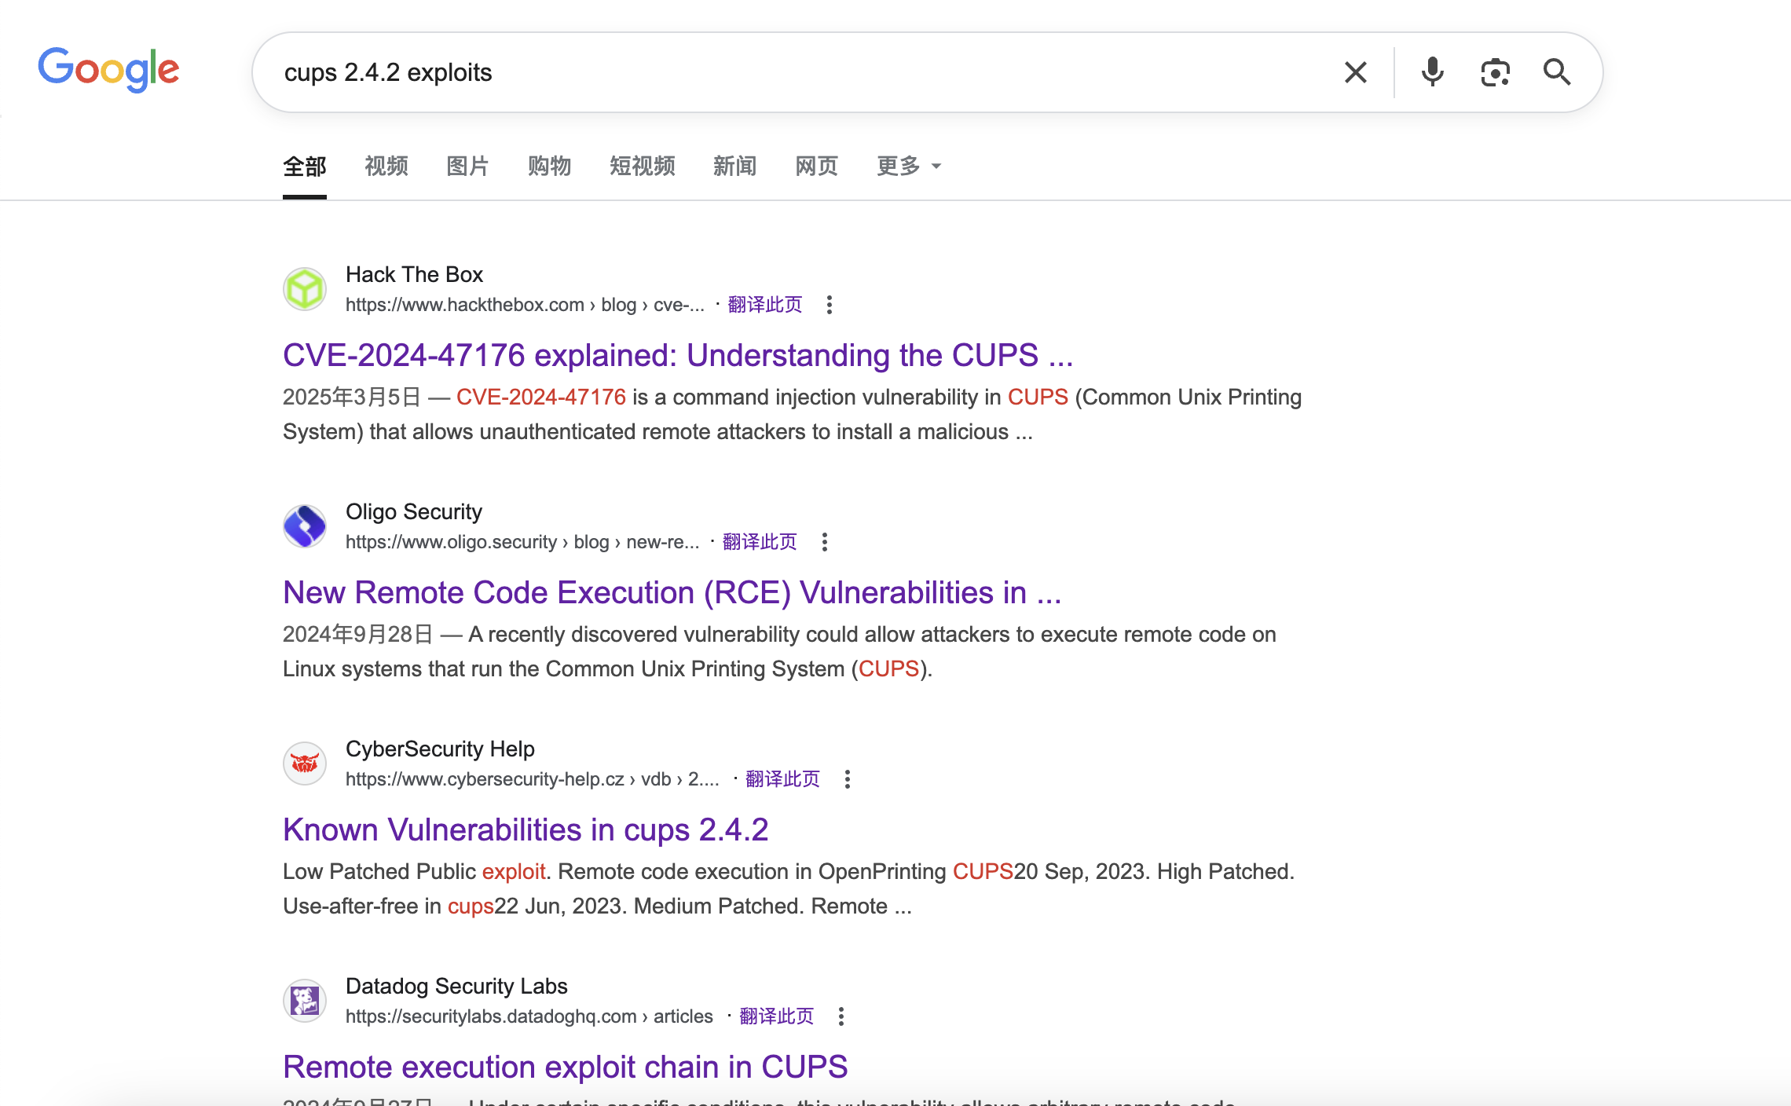Open Google Lens image search icon
Viewport: 1791px width, 1106px height.
point(1495,72)
